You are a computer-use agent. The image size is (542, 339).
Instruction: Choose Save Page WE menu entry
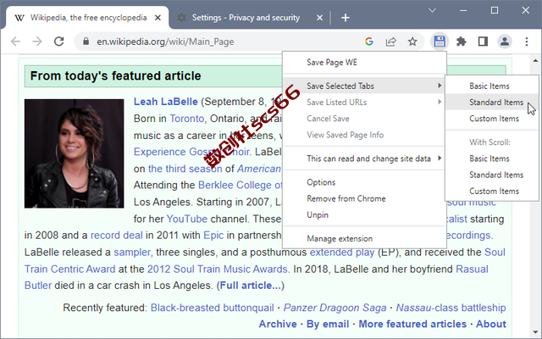365,62
